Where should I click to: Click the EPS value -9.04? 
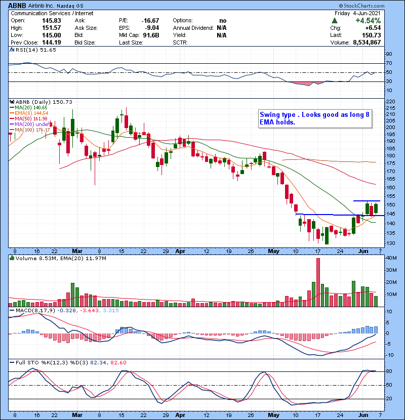[x=152, y=28]
